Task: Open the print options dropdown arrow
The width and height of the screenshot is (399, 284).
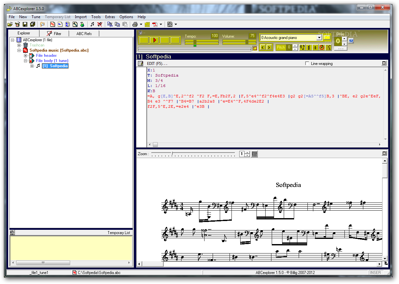Action: [x=141, y=24]
